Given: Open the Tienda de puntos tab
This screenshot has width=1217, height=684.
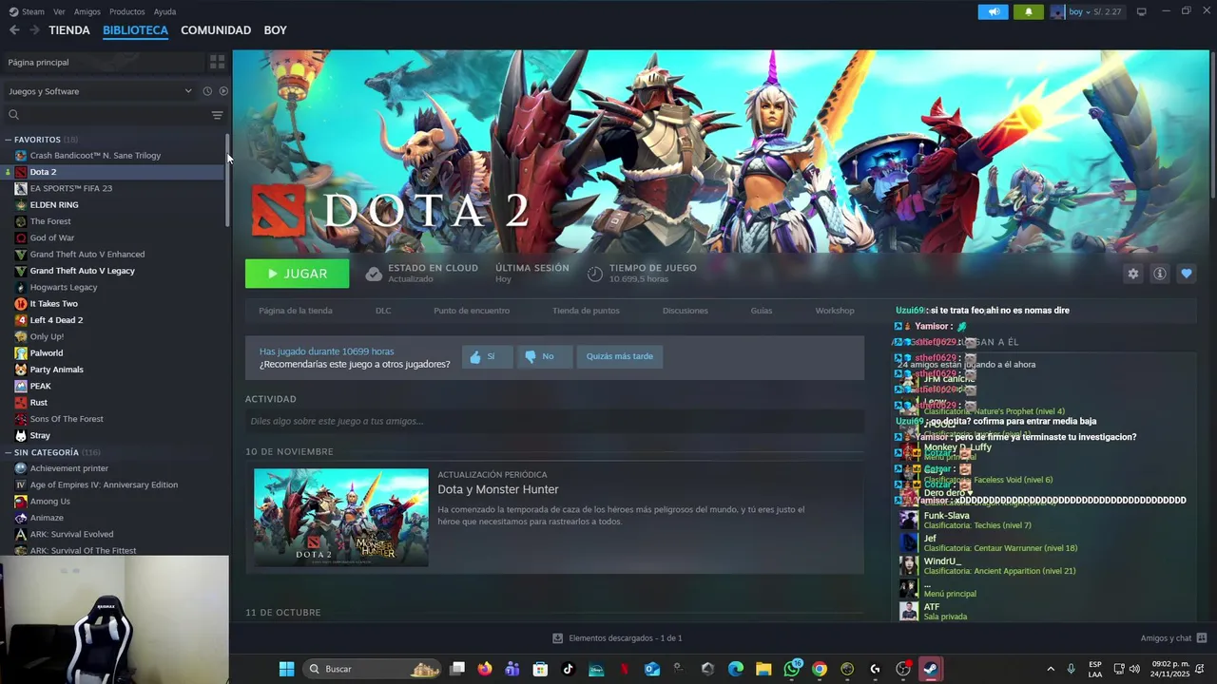Looking at the screenshot, I should [x=586, y=311].
